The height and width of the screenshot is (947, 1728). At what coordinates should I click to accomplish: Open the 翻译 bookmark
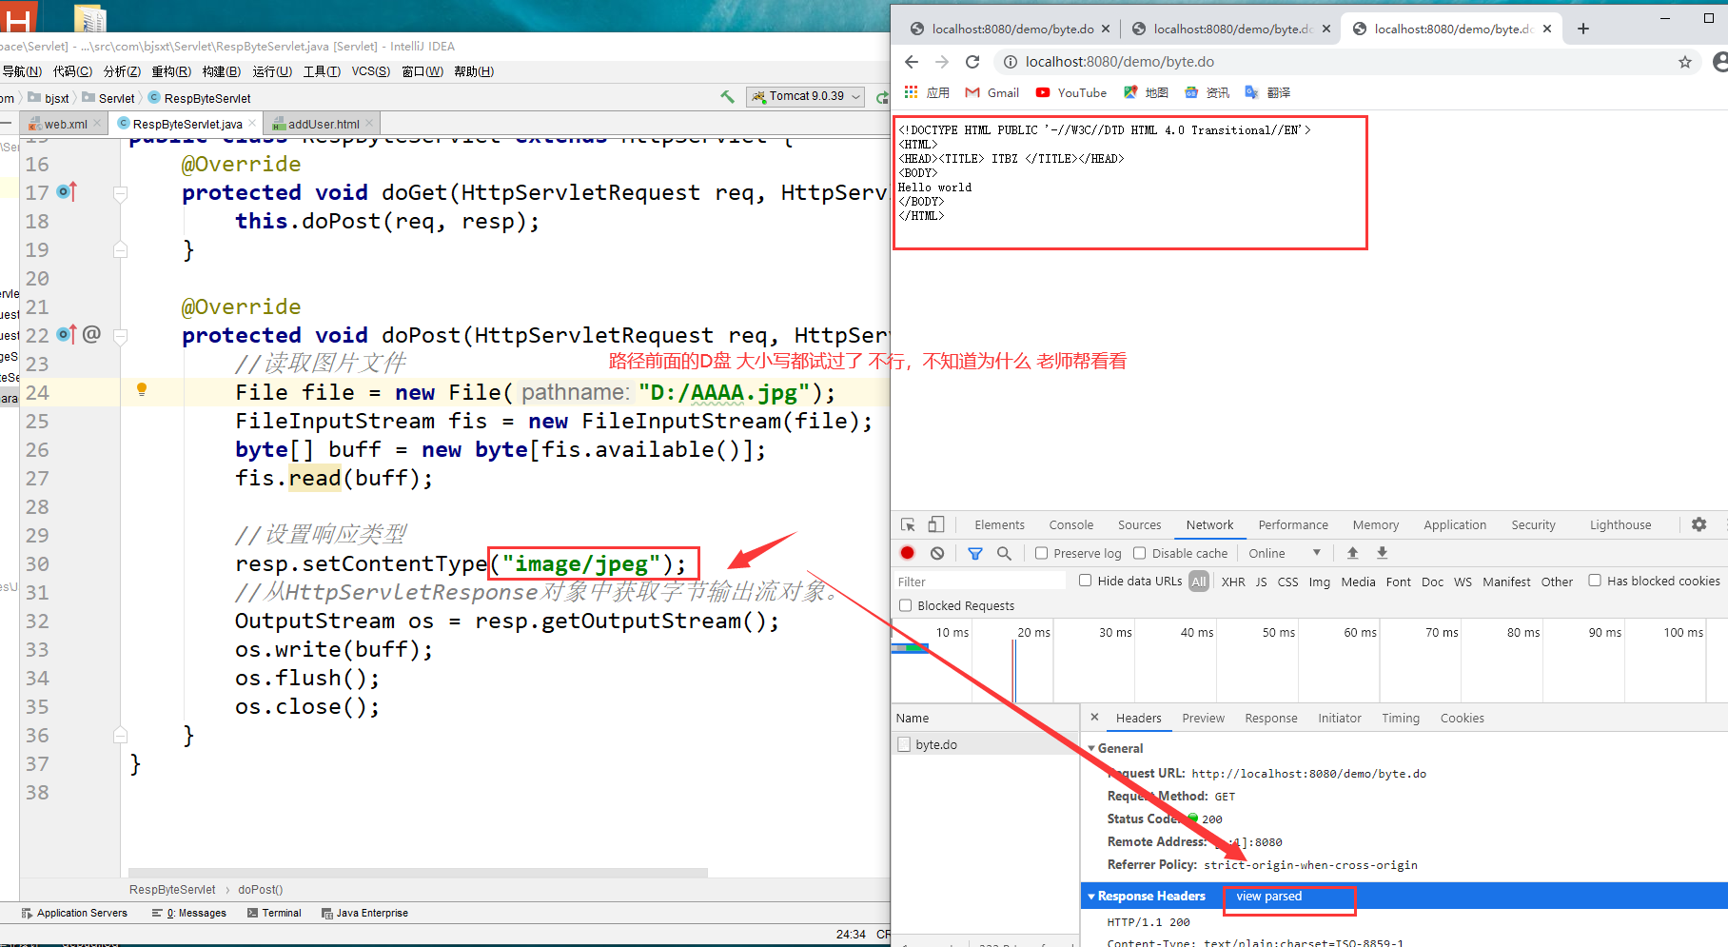pos(1267,92)
